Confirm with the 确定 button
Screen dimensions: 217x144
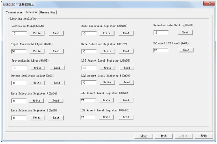point(144,136)
